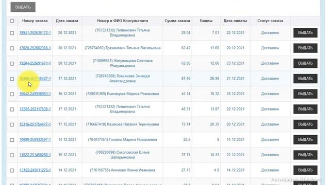330x185 pixels.
Task: Click ВЫДАТЬ for the 48.31 order row
Action: (305, 109)
